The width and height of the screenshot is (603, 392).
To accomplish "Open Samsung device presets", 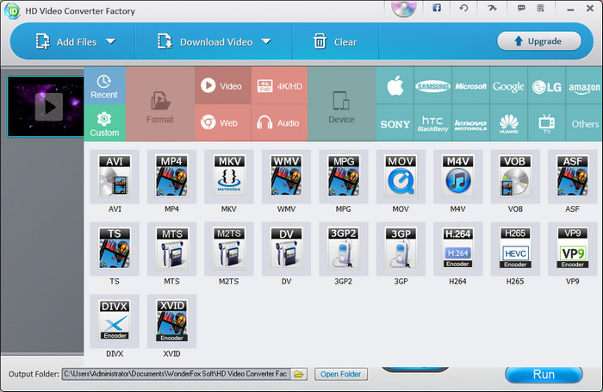I will [x=432, y=85].
